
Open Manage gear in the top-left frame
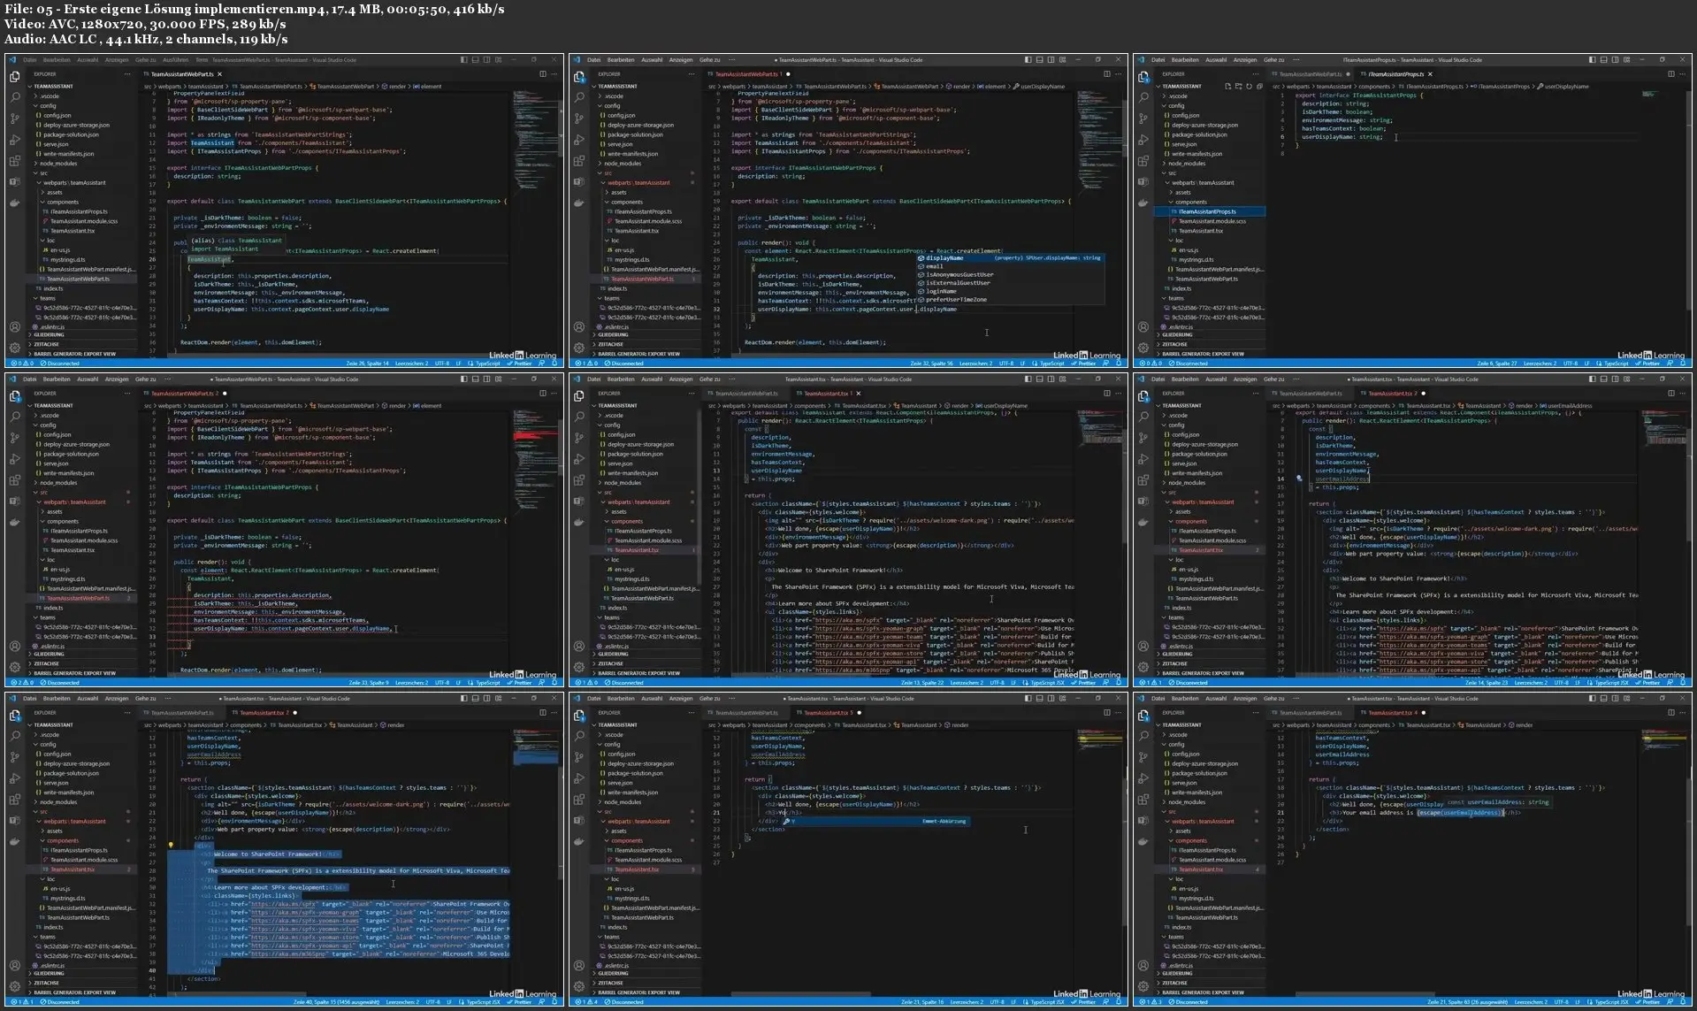point(15,347)
